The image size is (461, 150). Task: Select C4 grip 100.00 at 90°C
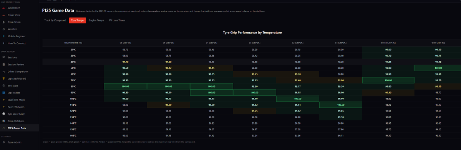pos(212,93)
